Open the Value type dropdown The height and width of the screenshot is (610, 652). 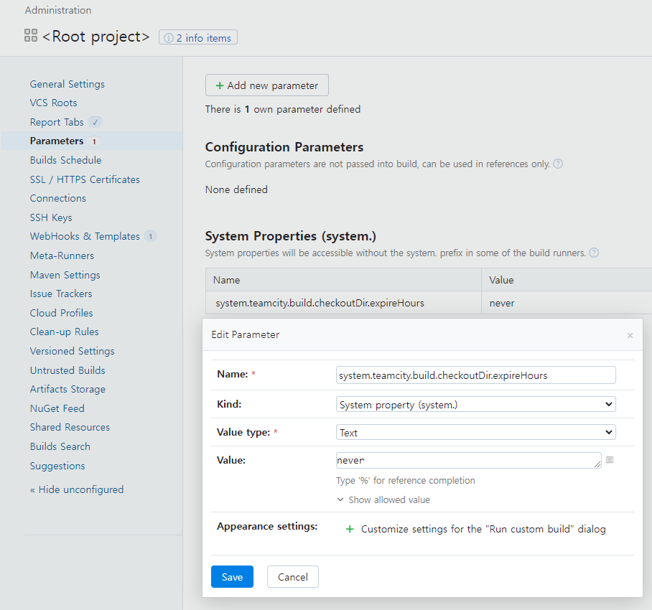(x=475, y=433)
